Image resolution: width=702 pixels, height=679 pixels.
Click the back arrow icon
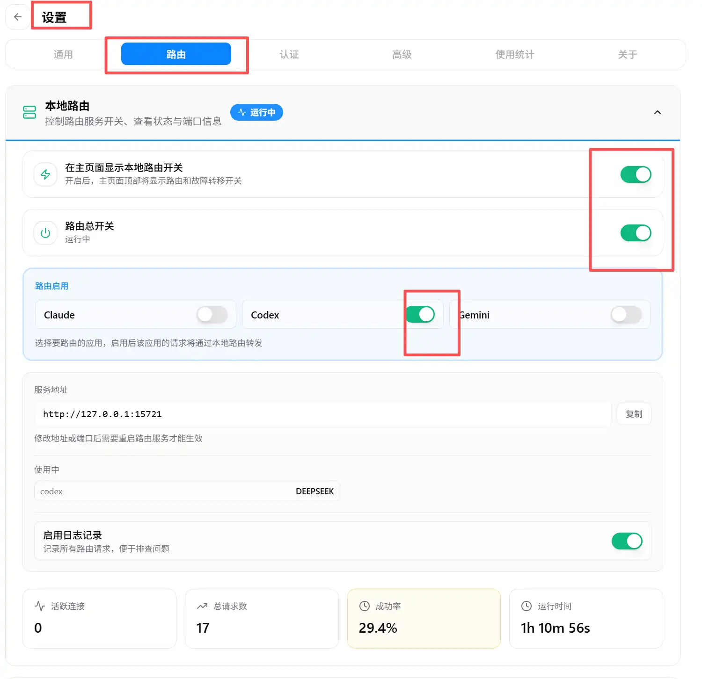coord(18,17)
